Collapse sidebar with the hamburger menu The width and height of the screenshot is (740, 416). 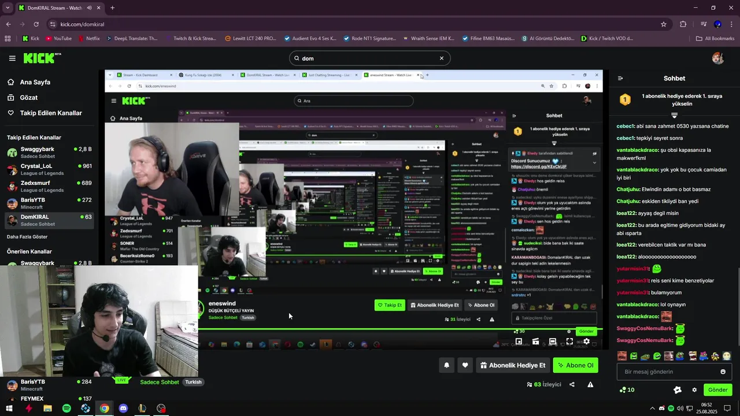(x=12, y=58)
